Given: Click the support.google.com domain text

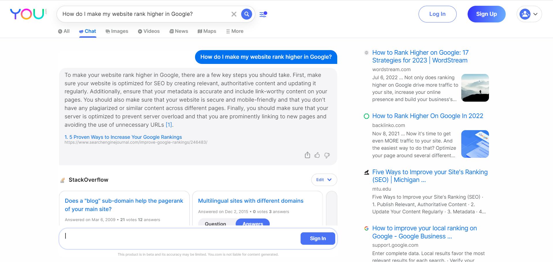Looking at the screenshot, I should pos(395,245).
